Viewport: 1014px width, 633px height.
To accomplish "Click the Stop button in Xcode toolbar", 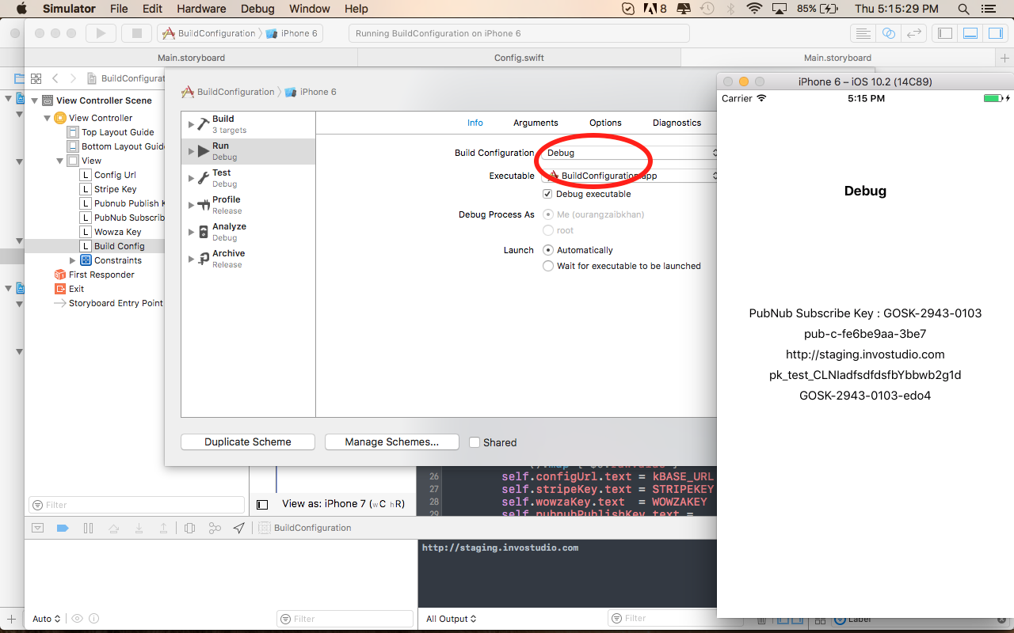I will pos(136,33).
